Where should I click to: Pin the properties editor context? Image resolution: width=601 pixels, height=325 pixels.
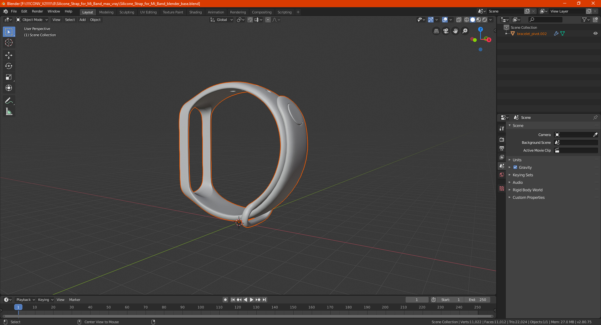(595, 117)
